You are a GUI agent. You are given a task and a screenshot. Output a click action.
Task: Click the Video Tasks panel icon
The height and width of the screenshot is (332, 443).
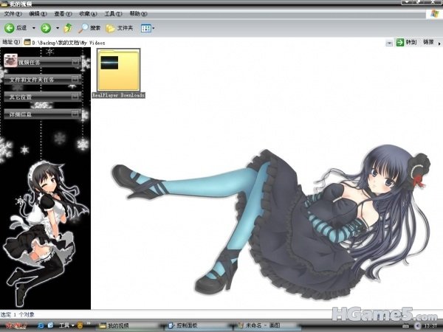click(11, 60)
